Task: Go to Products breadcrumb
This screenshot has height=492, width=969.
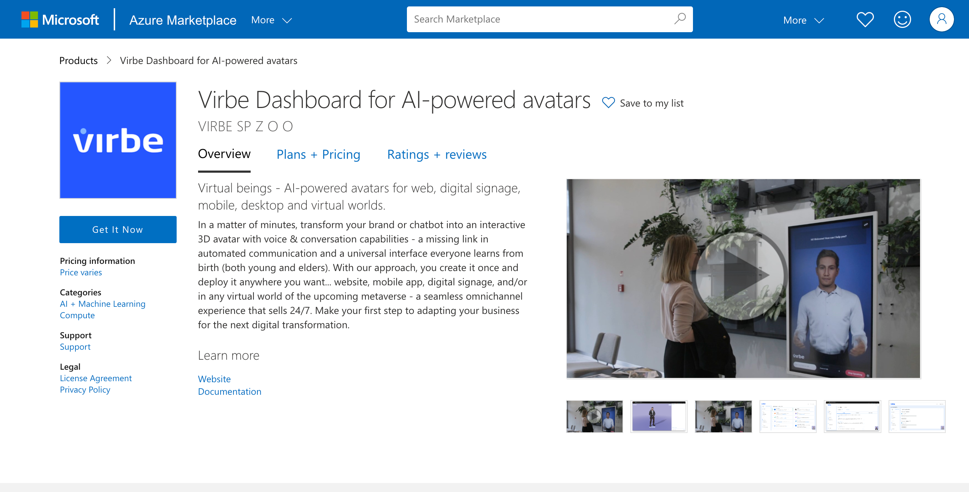Action: (x=78, y=60)
